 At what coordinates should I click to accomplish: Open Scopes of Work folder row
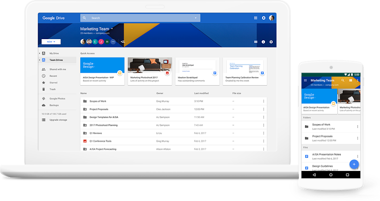coord(173,101)
